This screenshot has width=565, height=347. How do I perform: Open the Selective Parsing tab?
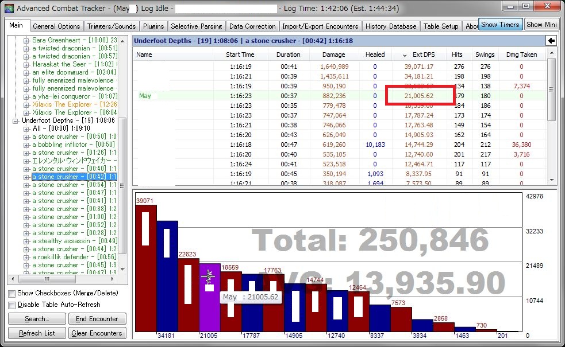coord(197,26)
